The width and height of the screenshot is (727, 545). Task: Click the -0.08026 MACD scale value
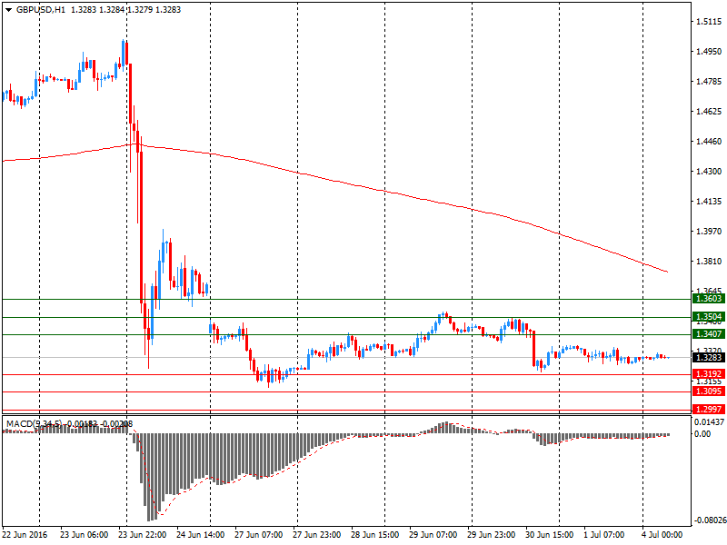(x=709, y=520)
